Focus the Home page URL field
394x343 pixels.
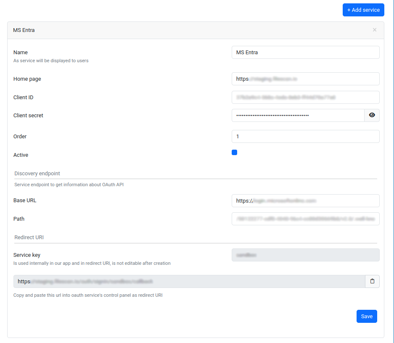(306, 79)
